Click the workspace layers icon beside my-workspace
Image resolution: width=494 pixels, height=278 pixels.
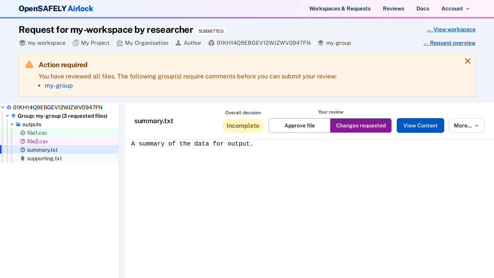tap(22, 43)
